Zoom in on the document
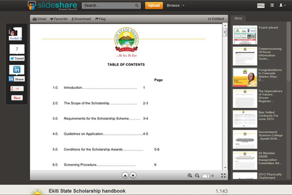The width and height of the screenshot is (292, 195). point(190,175)
